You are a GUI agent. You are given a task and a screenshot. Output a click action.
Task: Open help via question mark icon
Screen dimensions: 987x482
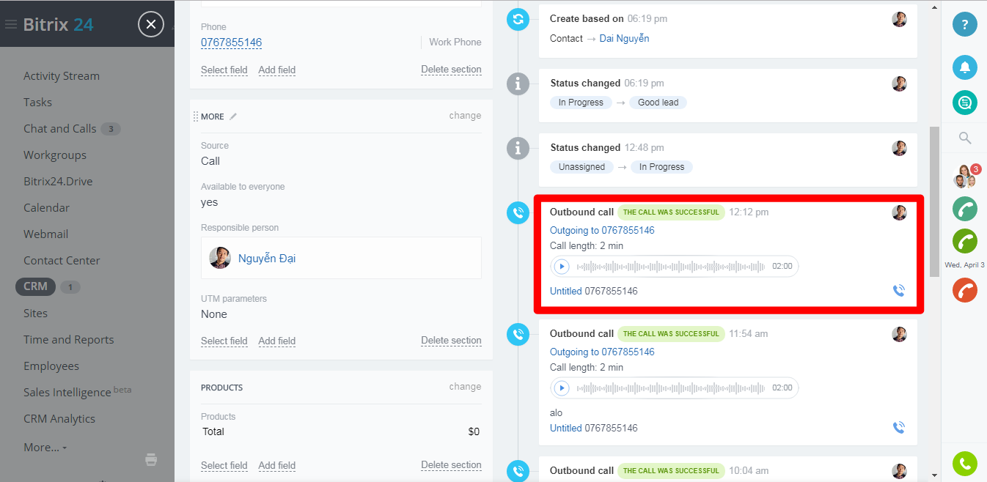965,24
